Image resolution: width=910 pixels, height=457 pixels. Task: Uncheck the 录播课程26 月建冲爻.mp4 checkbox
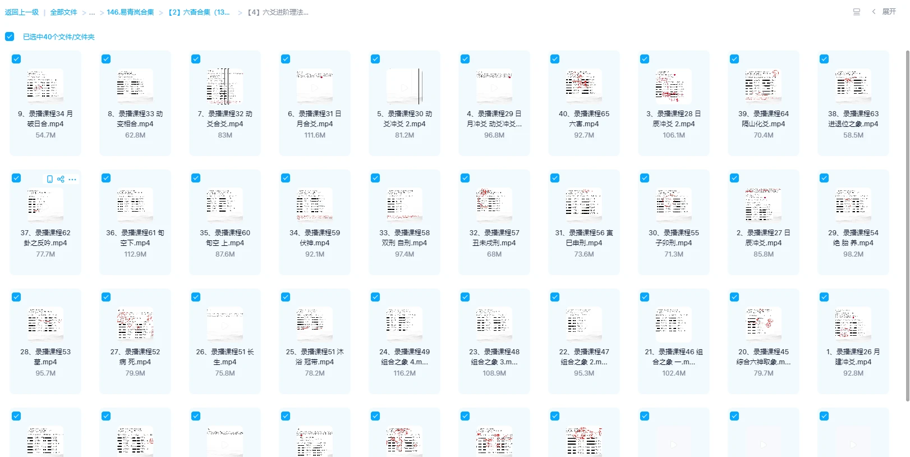(x=824, y=297)
